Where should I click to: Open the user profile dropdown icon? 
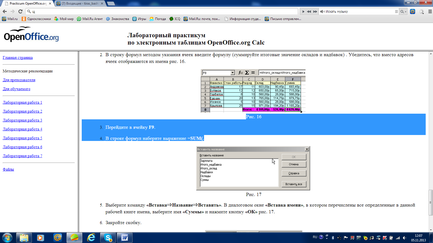pyautogui.click(x=422, y=12)
